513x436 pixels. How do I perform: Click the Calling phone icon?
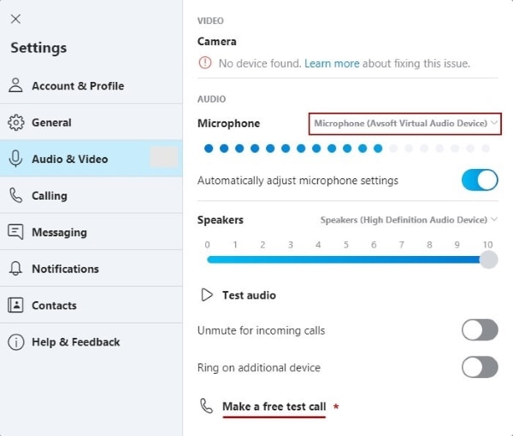(15, 195)
